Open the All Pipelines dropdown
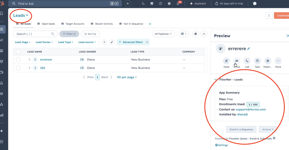Screen dimensions: 289x150 tap(163, 34)
